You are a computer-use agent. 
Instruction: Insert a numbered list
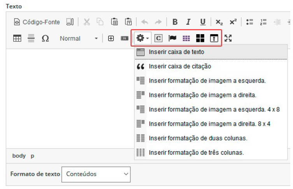pos(263,22)
